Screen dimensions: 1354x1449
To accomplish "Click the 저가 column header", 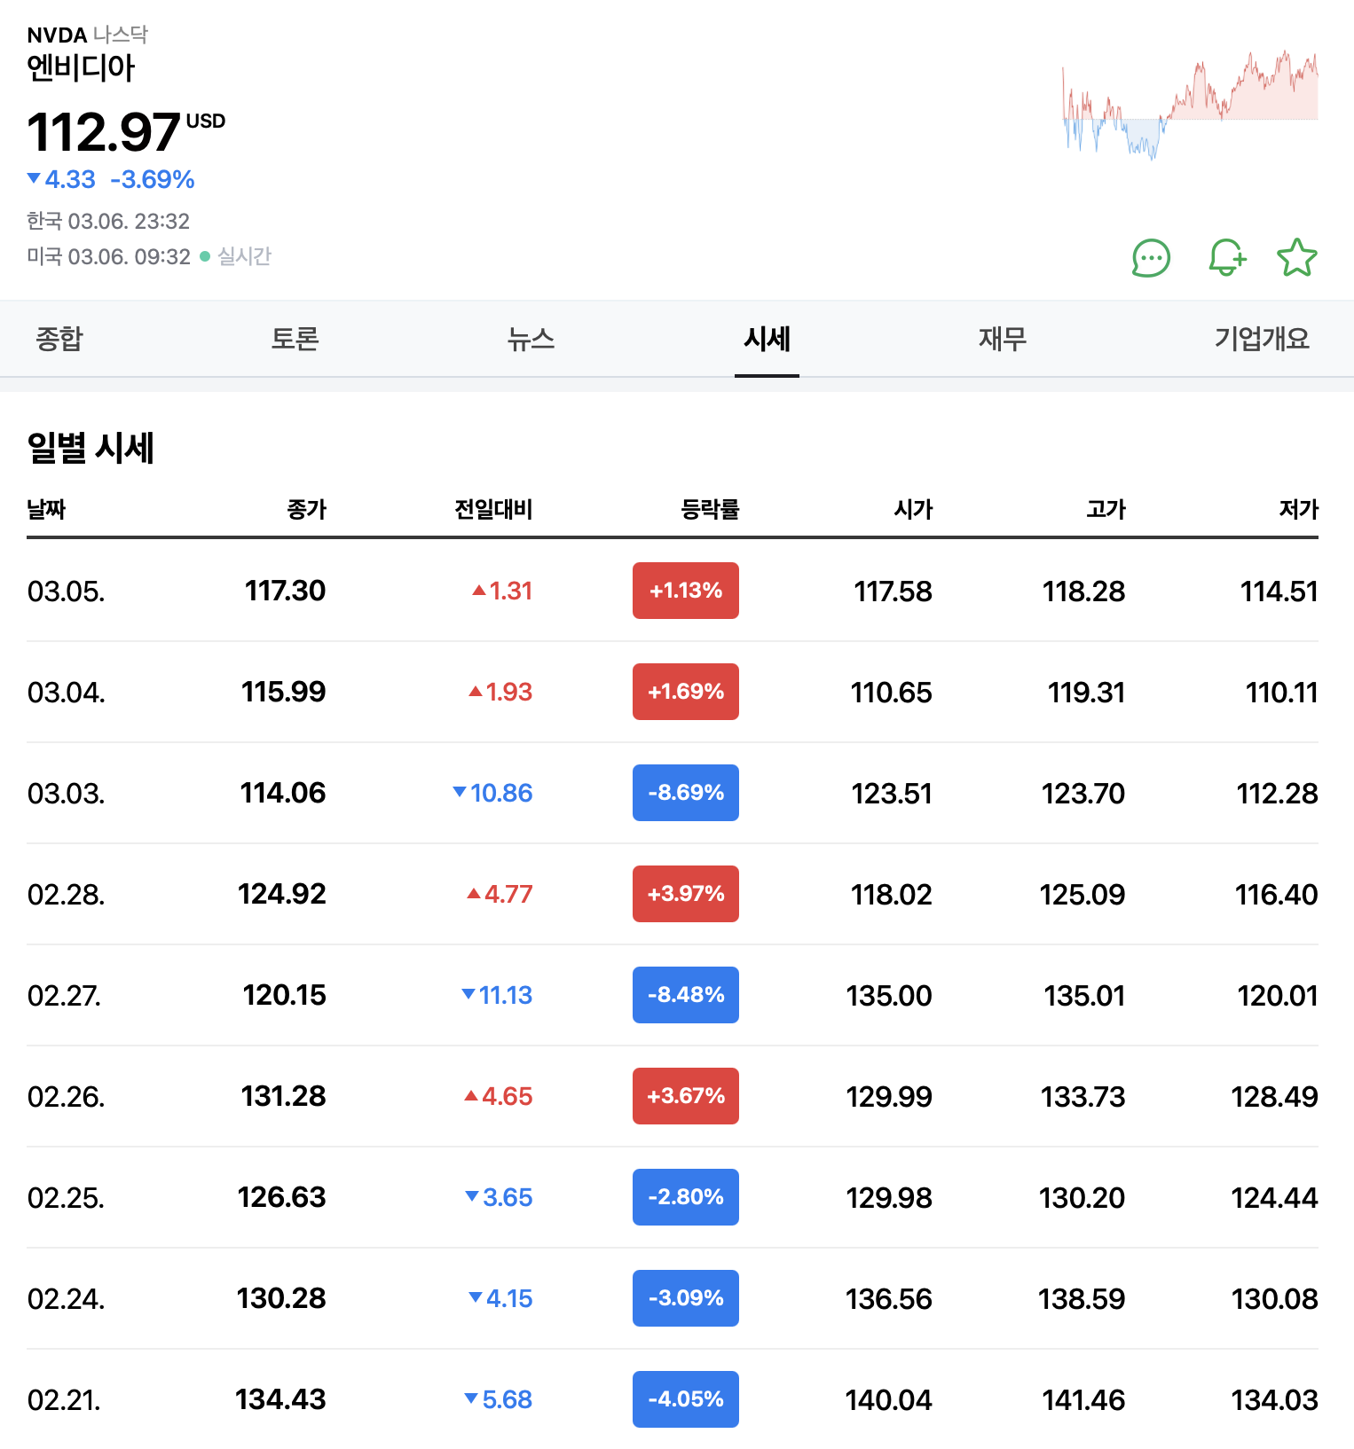I will pos(1298,510).
